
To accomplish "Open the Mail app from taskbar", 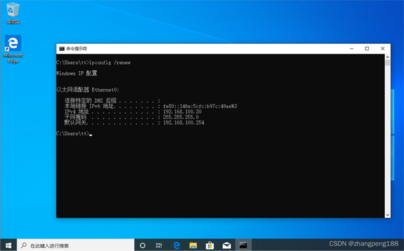I will 226,245.
